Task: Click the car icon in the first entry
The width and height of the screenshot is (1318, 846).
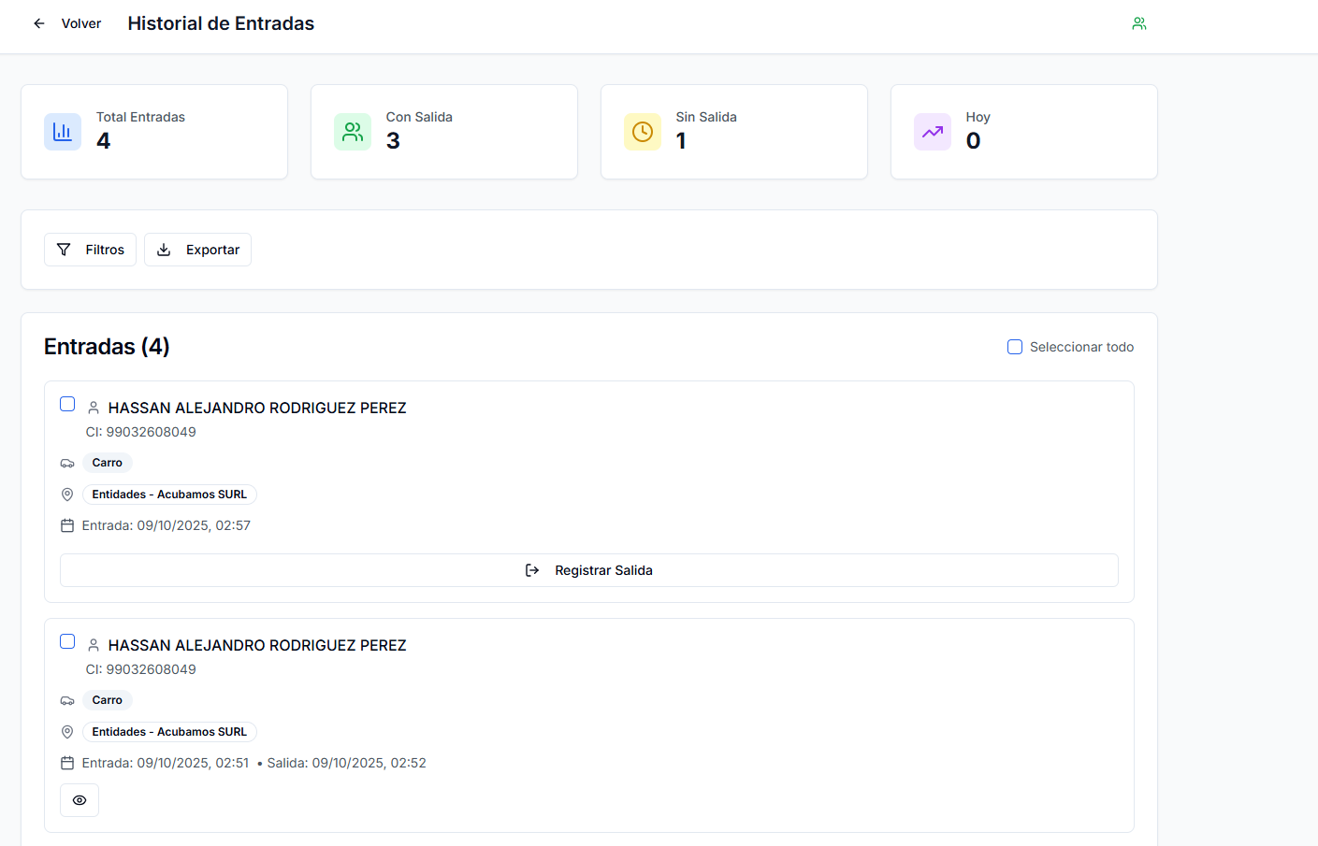Action: [x=67, y=464]
